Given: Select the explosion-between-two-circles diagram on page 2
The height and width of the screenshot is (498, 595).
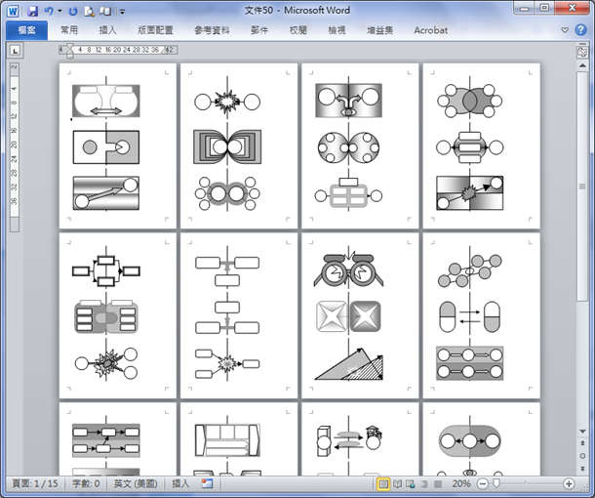Looking at the screenshot, I should coord(227,102).
